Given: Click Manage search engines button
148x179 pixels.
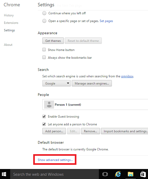Looking at the screenshot, I should pyautogui.click(x=92, y=83).
